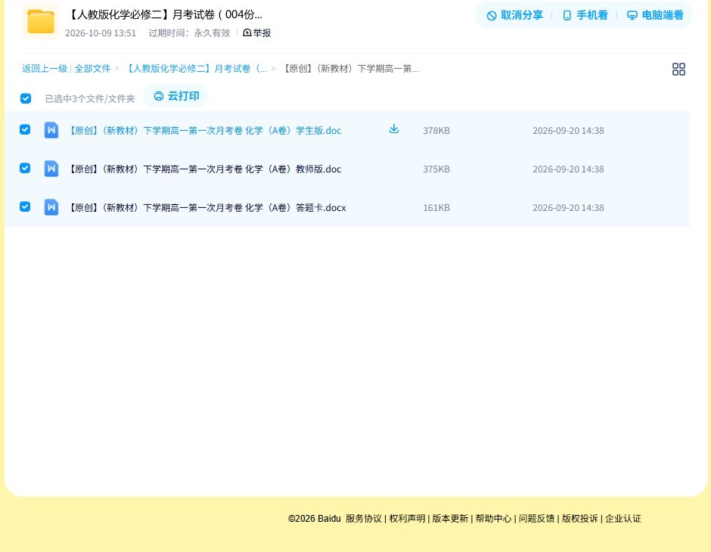Uncheck the 教师版.doc file checkbox
The width and height of the screenshot is (711, 552).
point(25,168)
